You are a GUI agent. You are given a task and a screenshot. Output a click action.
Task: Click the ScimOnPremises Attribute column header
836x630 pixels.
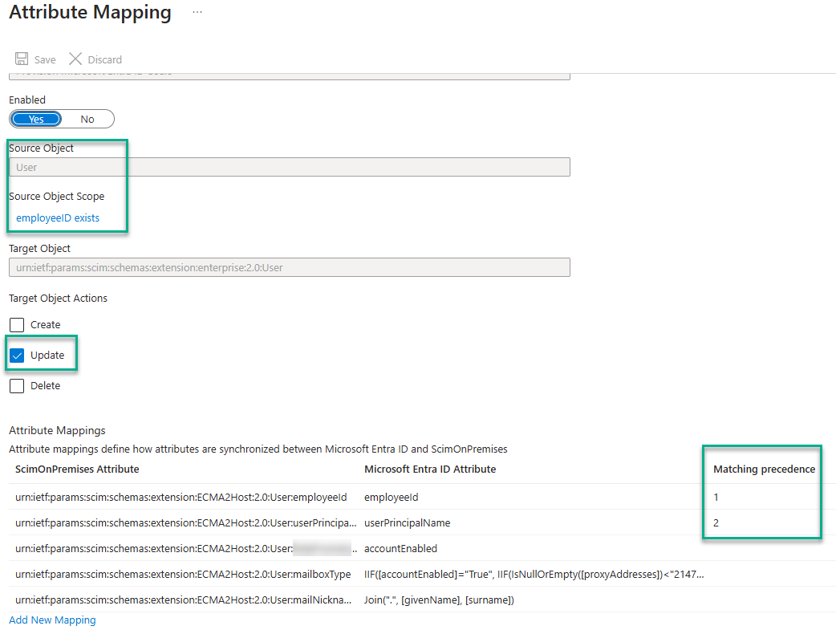(77, 469)
